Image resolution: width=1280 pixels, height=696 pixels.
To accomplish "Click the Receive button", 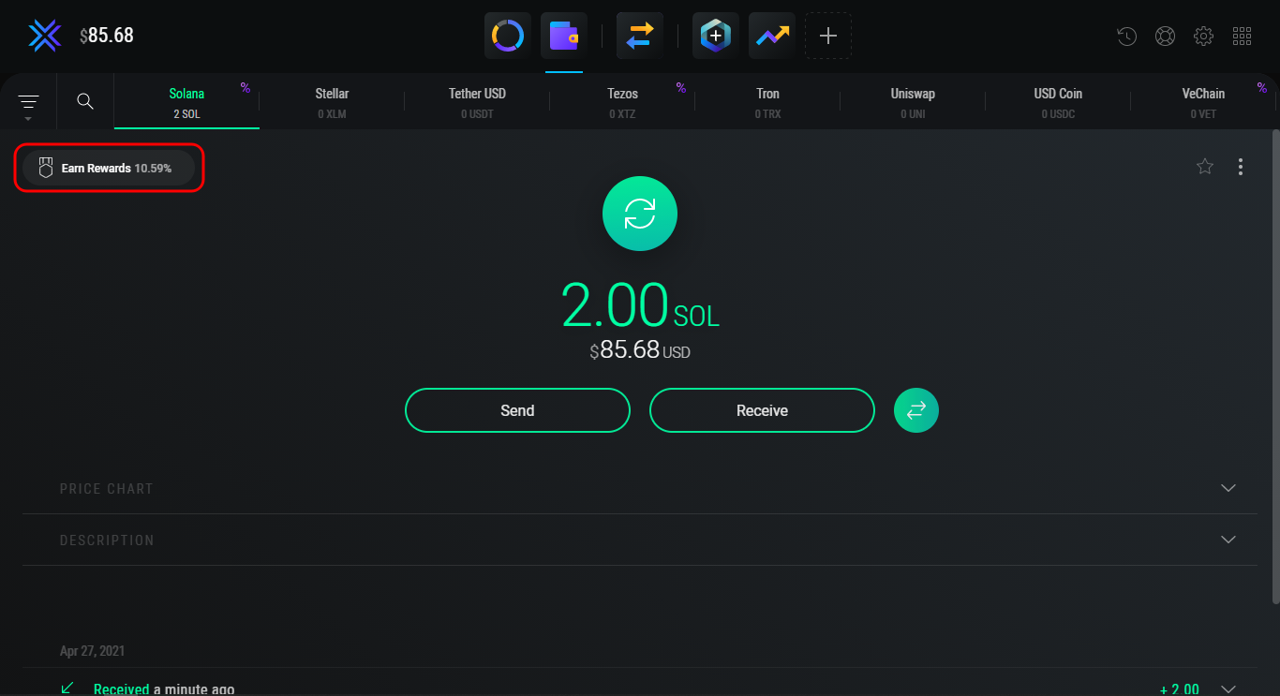I will (762, 410).
